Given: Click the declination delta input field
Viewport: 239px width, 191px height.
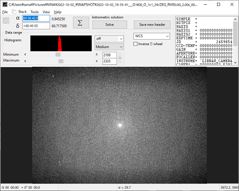Looking at the screenshot, I should pyautogui.click(x=36, y=26).
